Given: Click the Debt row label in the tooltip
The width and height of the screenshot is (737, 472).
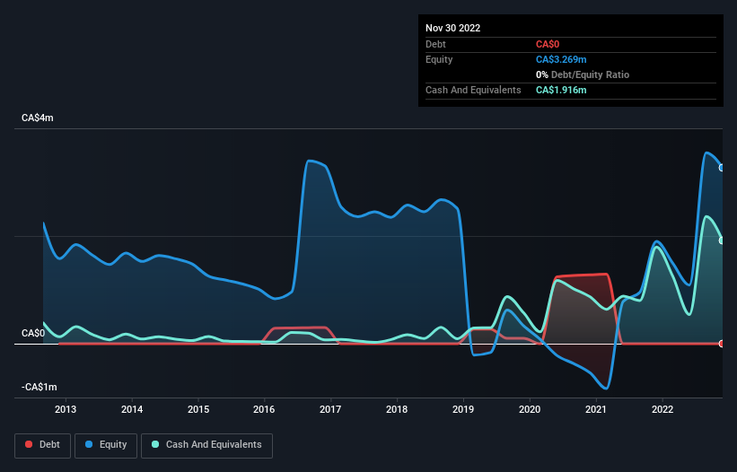Looking at the screenshot, I should (x=435, y=44).
